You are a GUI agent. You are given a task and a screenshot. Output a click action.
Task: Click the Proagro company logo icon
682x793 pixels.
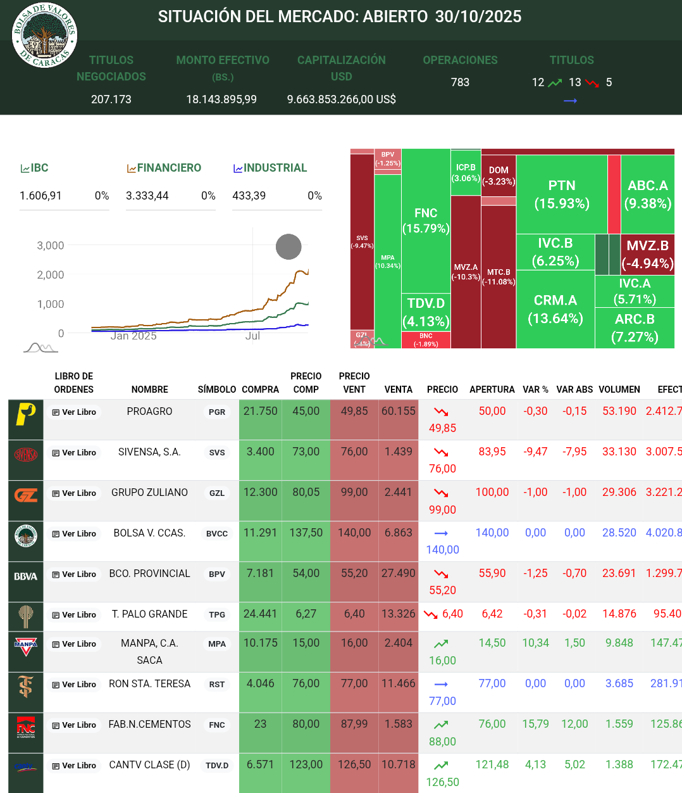point(26,415)
